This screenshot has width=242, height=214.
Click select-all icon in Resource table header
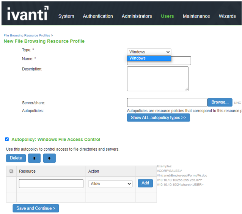coord(11,171)
